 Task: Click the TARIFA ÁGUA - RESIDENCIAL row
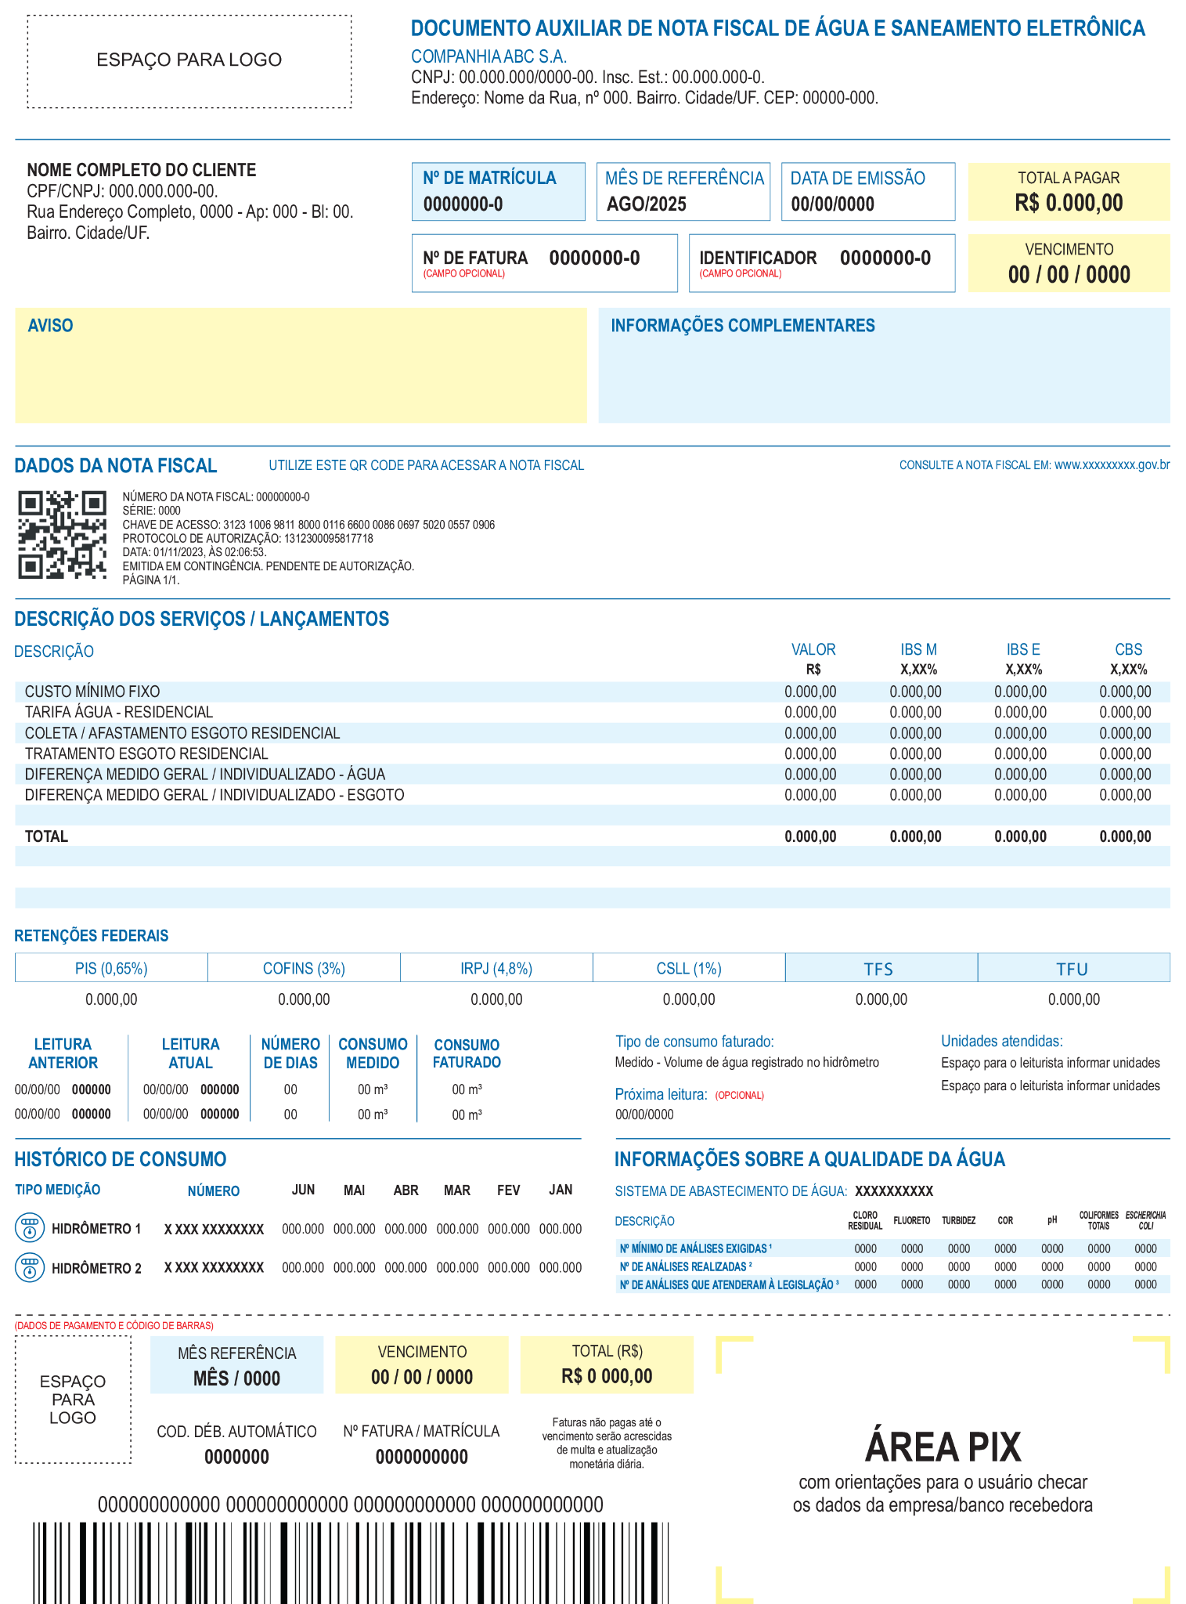(593, 712)
